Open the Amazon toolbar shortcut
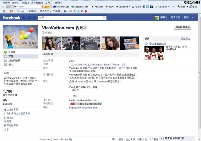The image size is (201, 141). coord(98,7)
